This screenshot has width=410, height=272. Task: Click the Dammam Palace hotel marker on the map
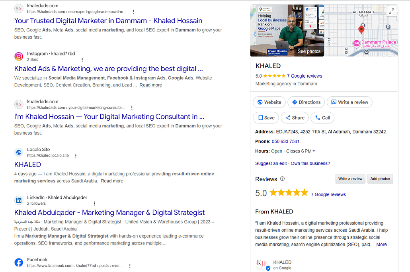(356, 43)
